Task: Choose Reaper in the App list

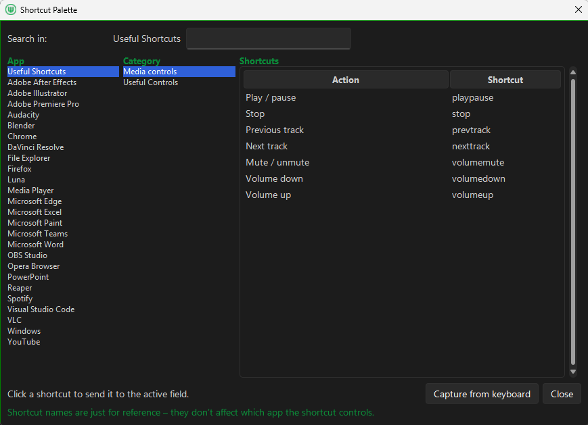Action: tap(20, 289)
